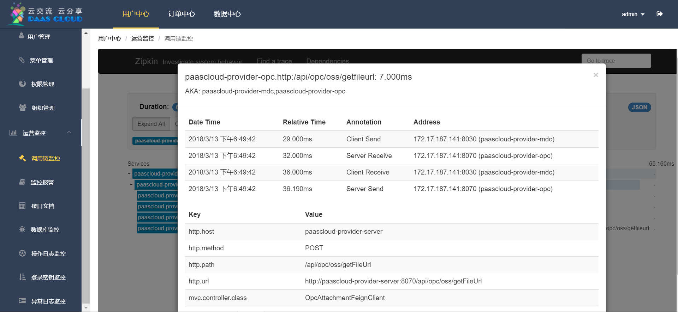Click the http.host key cell
Image resolution: width=678 pixels, height=312 pixels.
pos(201,232)
